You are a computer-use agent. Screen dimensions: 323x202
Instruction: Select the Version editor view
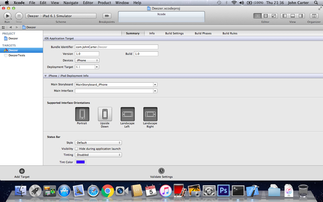pyautogui.click(x=274, y=16)
